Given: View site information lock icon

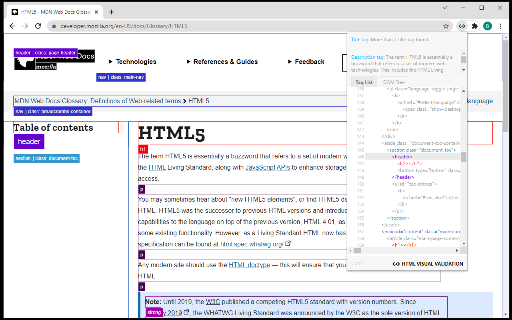Looking at the screenshot, I should pos(54,26).
